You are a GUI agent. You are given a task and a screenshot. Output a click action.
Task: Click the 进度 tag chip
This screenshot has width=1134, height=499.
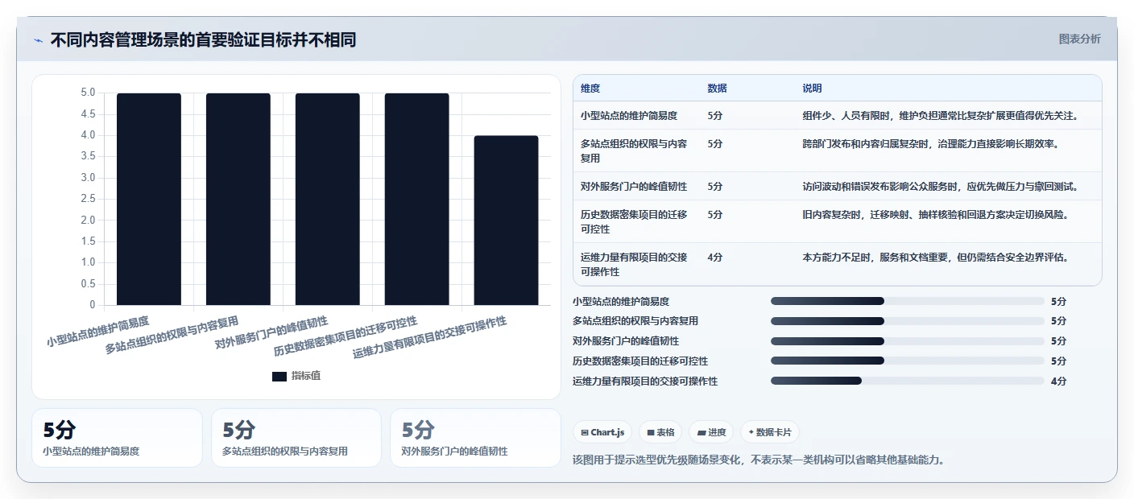711,432
